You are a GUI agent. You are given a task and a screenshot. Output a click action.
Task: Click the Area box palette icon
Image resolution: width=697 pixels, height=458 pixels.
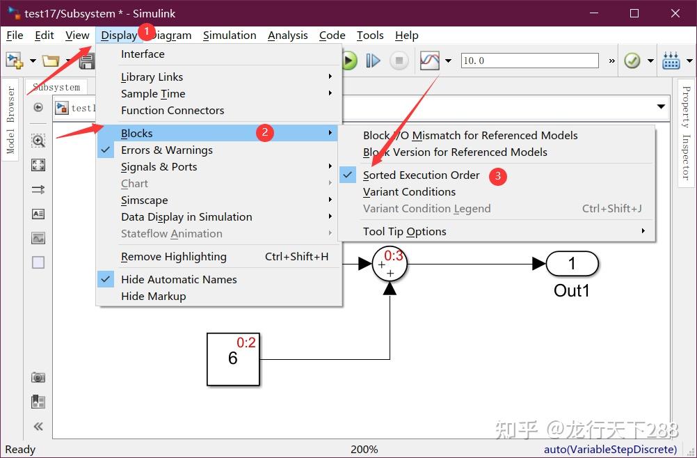point(38,262)
